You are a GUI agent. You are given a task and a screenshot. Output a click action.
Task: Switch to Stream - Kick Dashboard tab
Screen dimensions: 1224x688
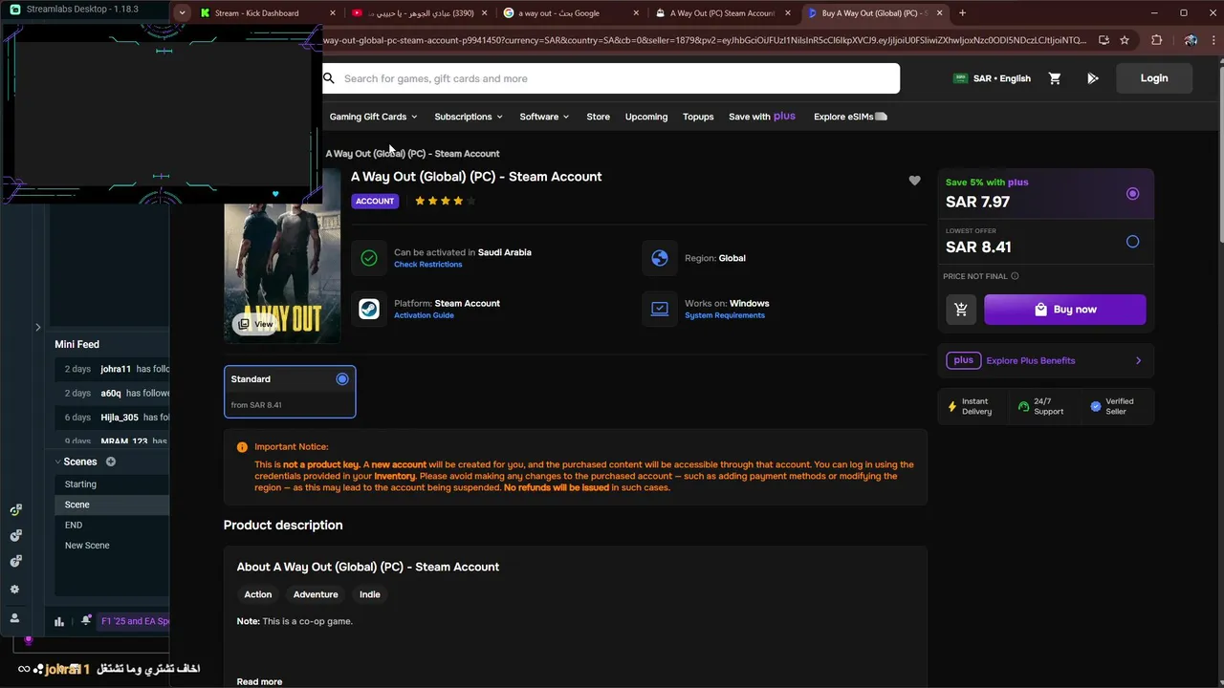pyautogui.click(x=268, y=13)
